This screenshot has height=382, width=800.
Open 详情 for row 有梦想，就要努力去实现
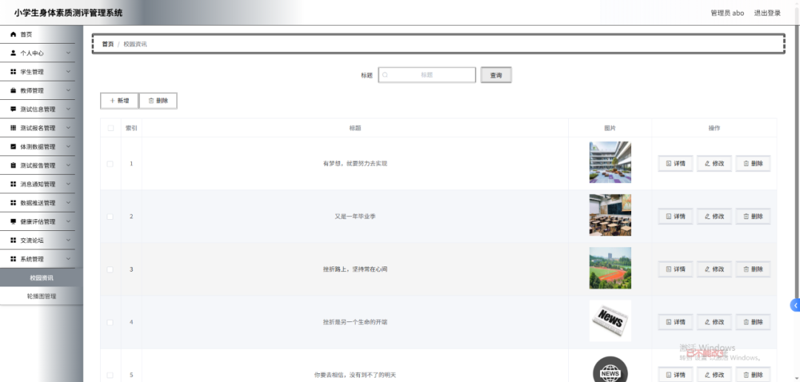(x=676, y=164)
